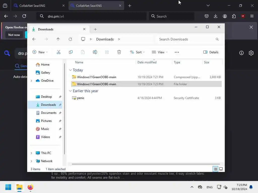Add a new Explorer tab

[x=95, y=29]
